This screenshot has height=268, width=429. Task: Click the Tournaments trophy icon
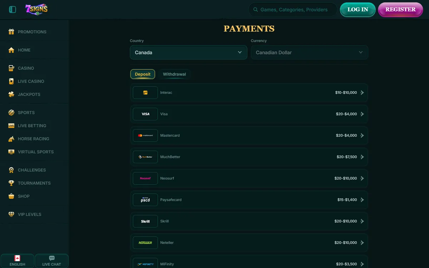[x=11, y=183]
